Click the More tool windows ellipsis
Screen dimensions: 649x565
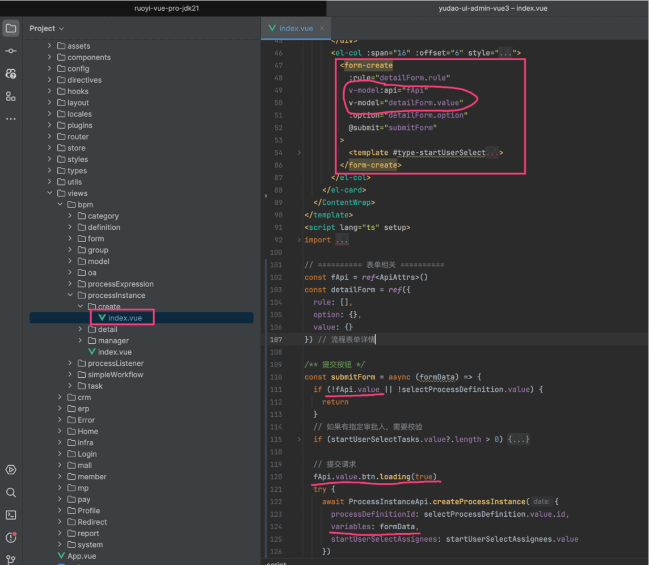pos(11,119)
